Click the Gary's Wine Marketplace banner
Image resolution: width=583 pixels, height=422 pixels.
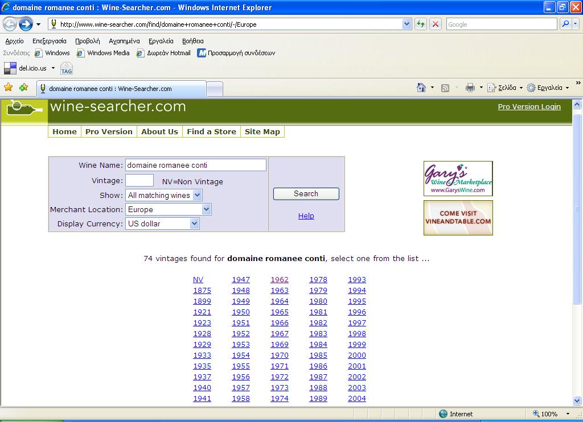click(458, 179)
